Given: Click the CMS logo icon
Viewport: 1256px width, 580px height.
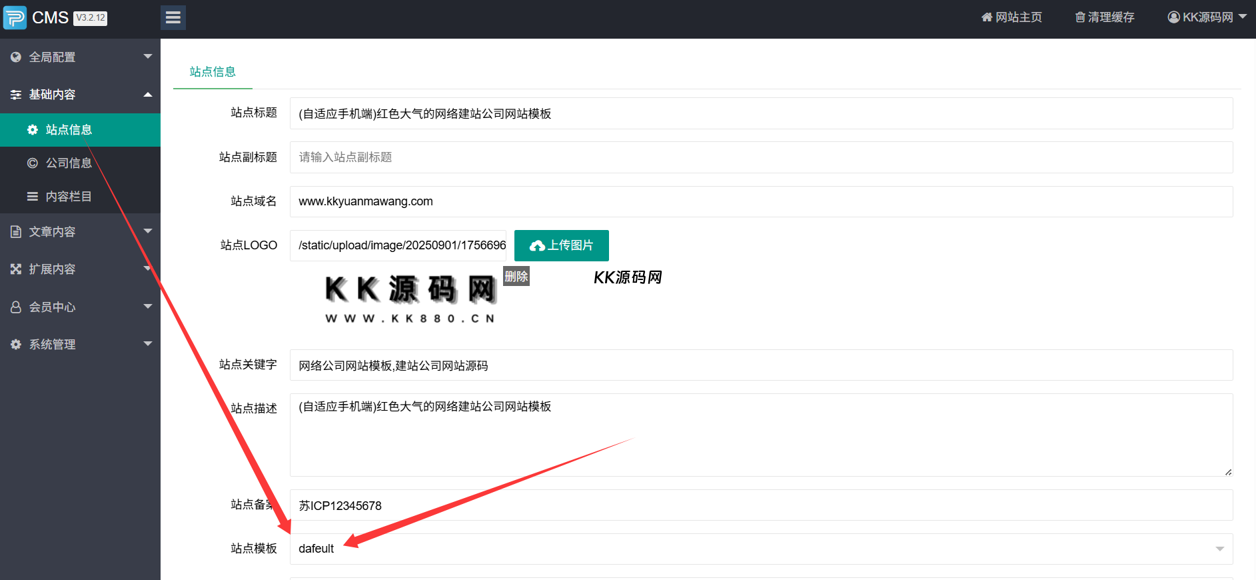Looking at the screenshot, I should [15, 17].
